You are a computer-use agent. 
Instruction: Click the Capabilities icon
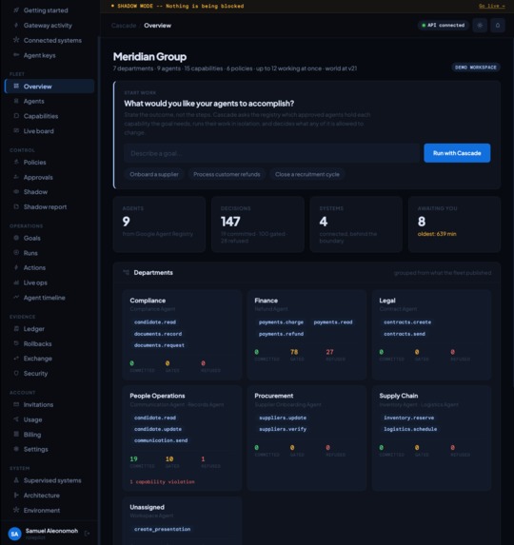click(16, 116)
